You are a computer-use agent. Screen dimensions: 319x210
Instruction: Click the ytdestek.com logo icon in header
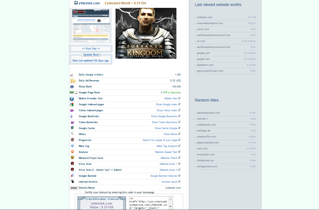point(76,3)
